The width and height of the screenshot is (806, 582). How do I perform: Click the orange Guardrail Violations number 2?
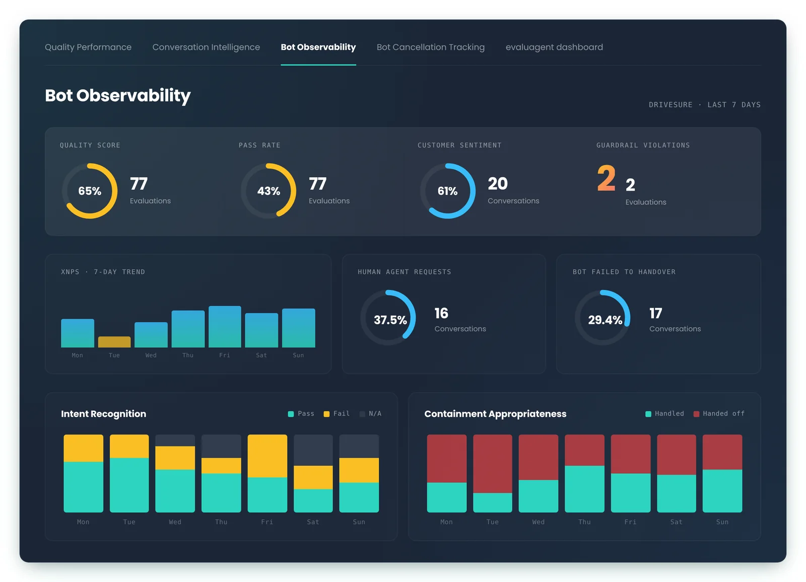coord(607,178)
